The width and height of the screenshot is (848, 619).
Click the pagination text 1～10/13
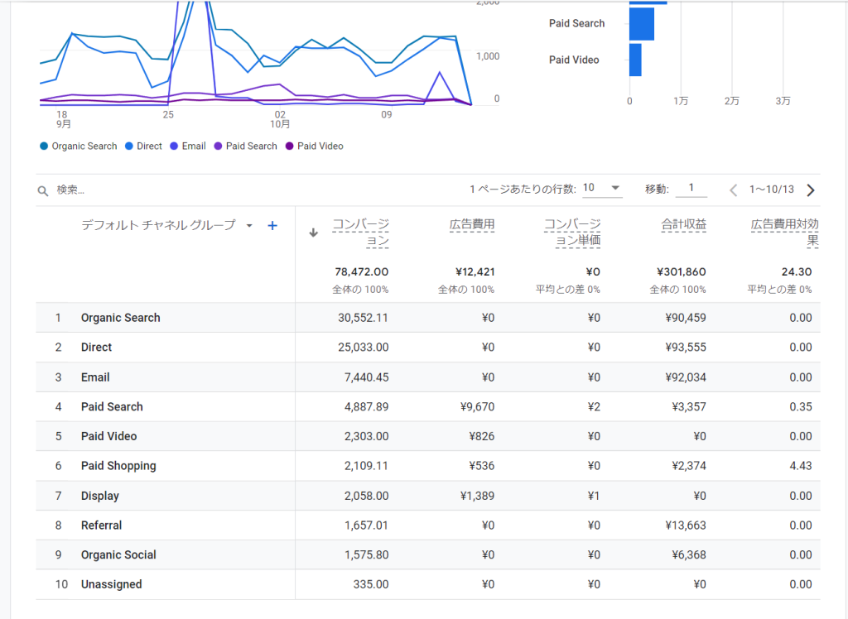click(x=772, y=190)
